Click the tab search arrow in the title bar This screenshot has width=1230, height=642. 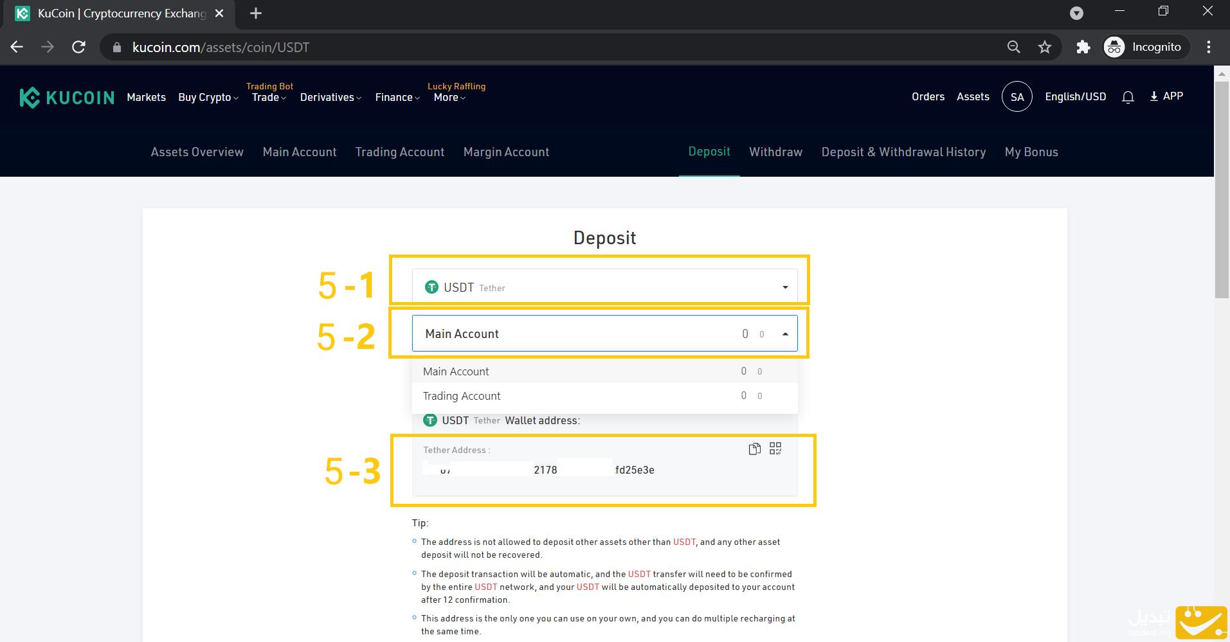(1076, 13)
